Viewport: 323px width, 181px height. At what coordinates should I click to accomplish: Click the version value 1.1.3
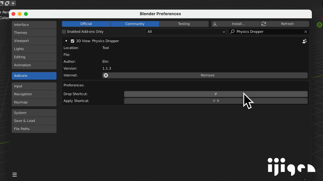[x=107, y=68]
